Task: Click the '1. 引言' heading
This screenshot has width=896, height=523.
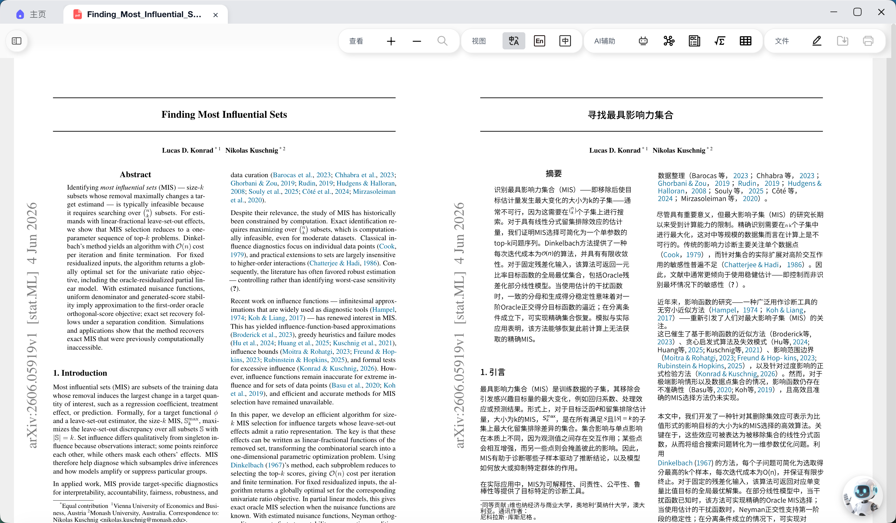Action: [x=492, y=372]
